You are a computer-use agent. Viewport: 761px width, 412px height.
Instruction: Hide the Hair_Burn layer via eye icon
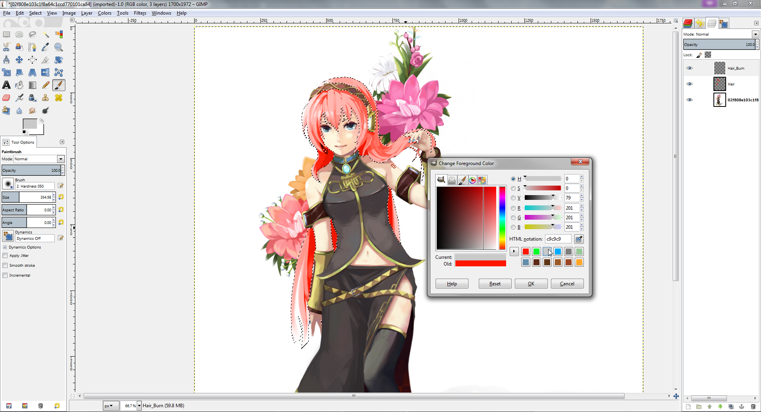point(690,68)
